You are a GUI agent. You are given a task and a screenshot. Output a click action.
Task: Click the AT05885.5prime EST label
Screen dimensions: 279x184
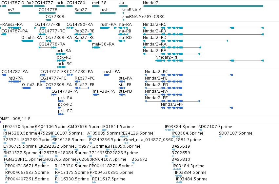coord(104,133)
